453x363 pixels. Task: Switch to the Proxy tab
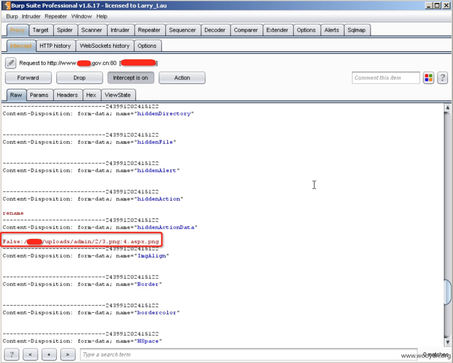17,30
